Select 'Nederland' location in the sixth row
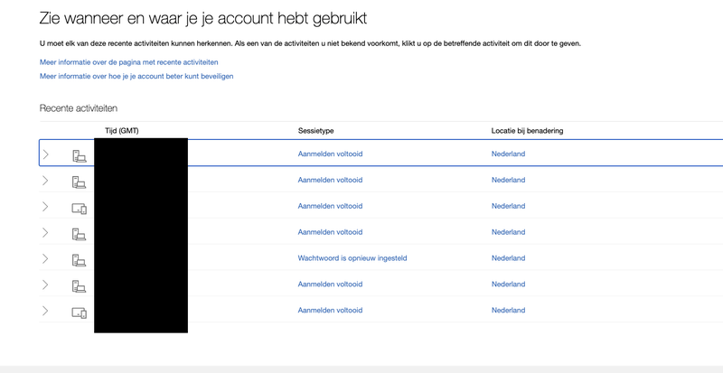This screenshot has width=723, height=373. coord(508,284)
